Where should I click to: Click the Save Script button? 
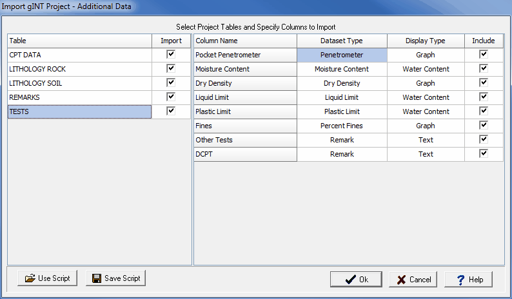tap(116, 278)
